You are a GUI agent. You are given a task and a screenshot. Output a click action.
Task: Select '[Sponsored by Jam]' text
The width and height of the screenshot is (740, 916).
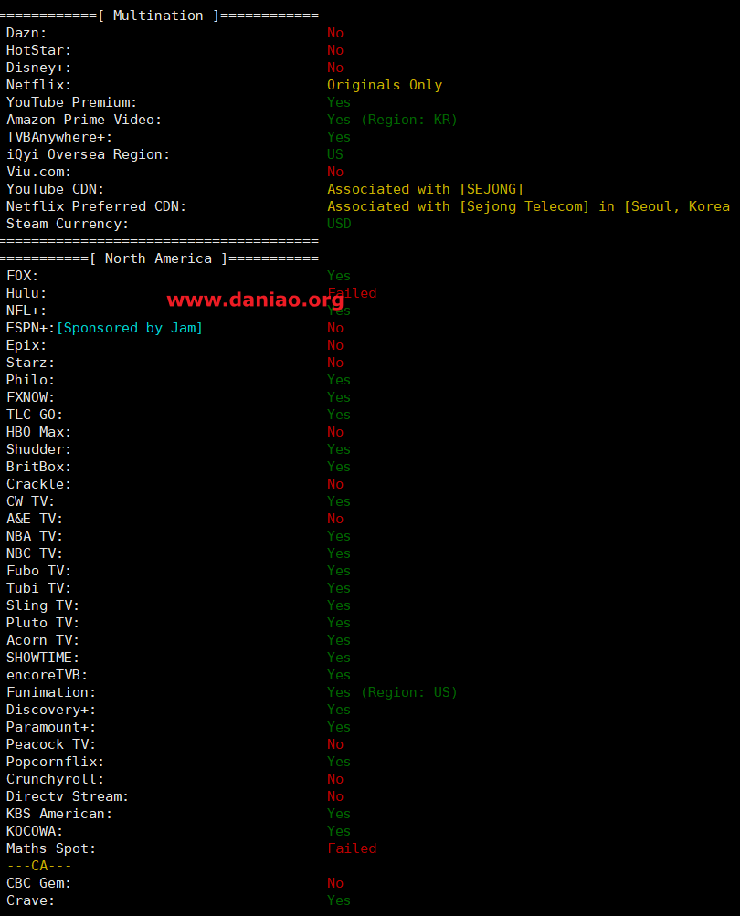(x=130, y=328)
